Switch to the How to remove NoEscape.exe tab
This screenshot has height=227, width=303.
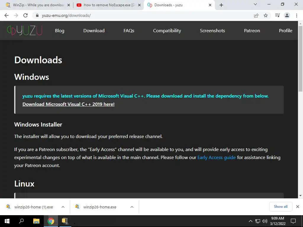click(x=108, y=5)
